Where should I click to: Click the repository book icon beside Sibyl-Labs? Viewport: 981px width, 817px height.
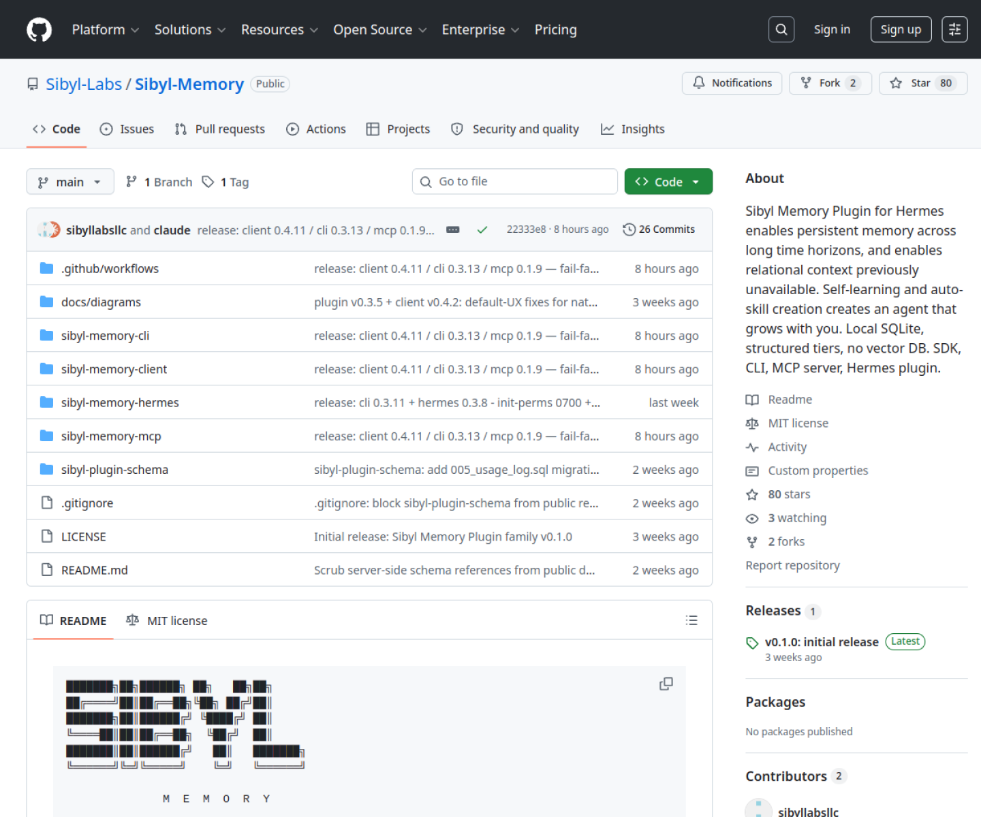pos(33,84)
